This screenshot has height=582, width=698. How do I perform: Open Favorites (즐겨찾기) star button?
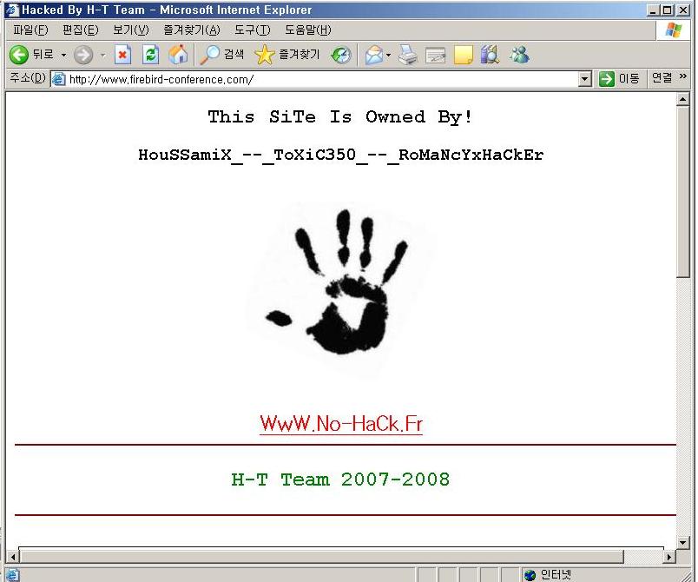[x=287, y=55]
